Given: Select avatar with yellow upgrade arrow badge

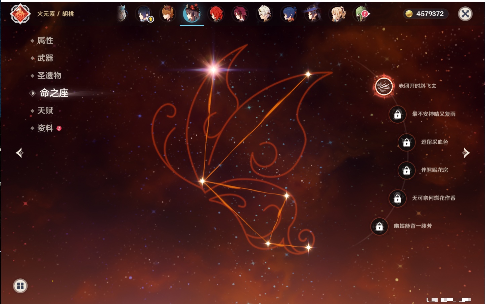Looking at the screenshot, I should (144, 14).
